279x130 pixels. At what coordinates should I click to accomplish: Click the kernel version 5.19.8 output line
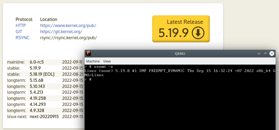point(180,71)
